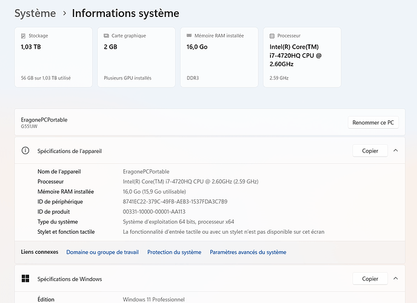Click Renommer ce PC button

click(373, 123)
